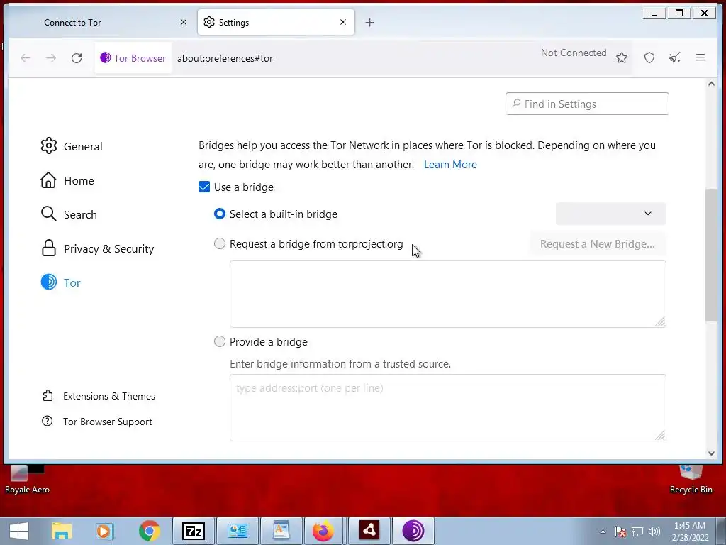Bookmark this page with the star icon
This screenshot has height=545, width=726.
point(622,57)
